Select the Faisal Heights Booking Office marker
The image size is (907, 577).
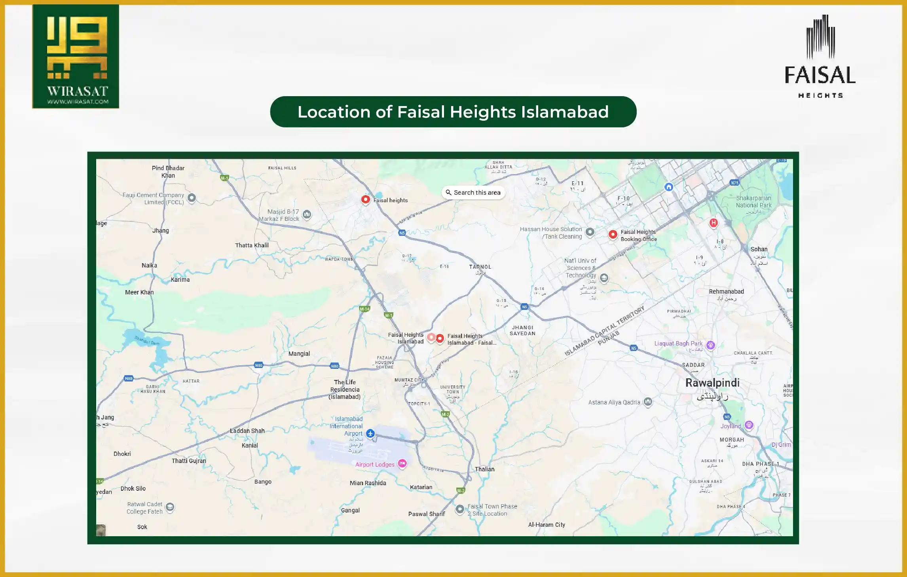click(x=613, y=235)
